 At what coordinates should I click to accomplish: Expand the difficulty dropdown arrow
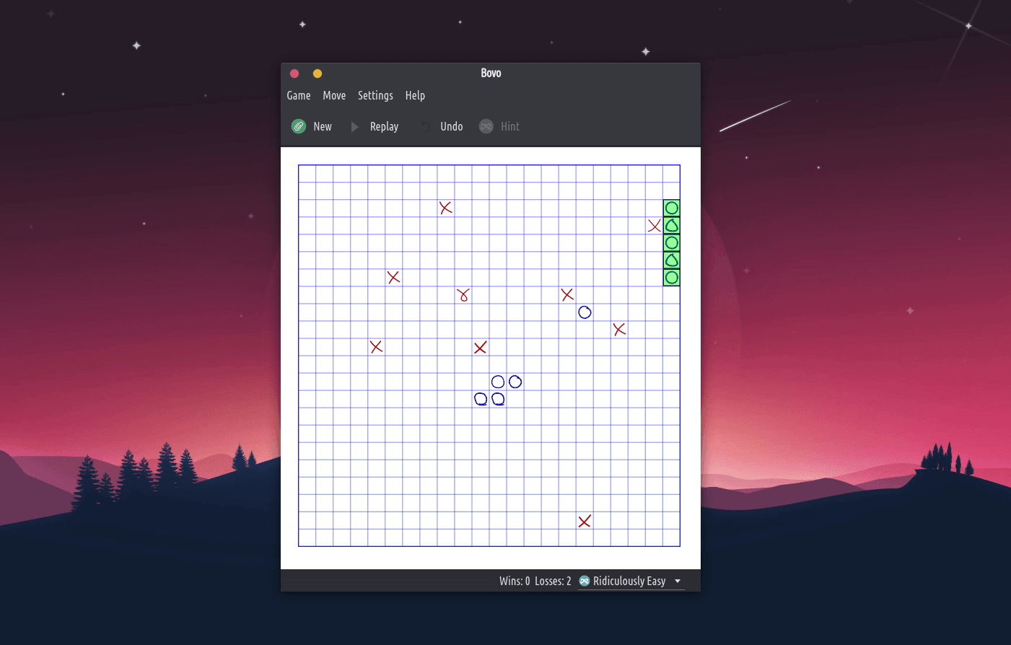[x=678, y=581]
